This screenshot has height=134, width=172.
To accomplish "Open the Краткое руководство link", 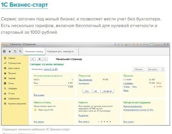I will [133, 106].
